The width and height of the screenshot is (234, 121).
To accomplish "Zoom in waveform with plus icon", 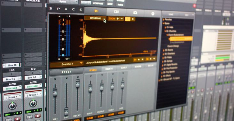I will (118, 18).
